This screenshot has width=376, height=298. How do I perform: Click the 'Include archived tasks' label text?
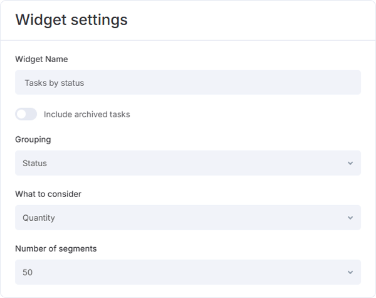coord(87,114)
